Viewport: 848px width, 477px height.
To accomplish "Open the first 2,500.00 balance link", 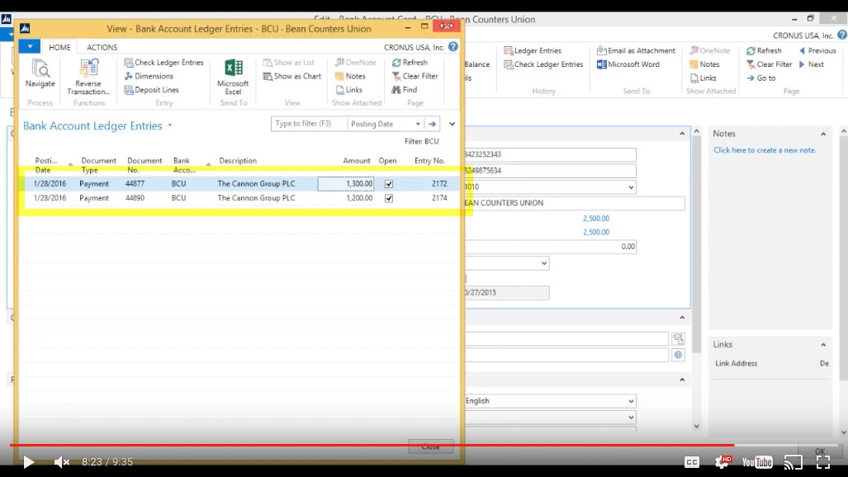I will (x=596, y=219).
